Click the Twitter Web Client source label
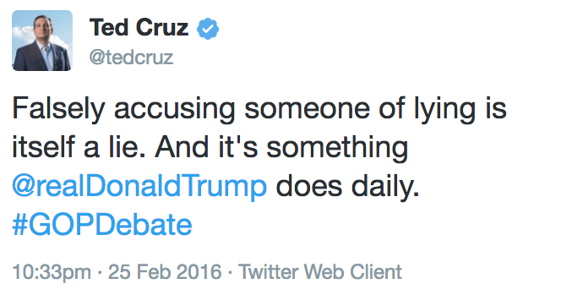 pyautogui.click(x=320, y=272)
